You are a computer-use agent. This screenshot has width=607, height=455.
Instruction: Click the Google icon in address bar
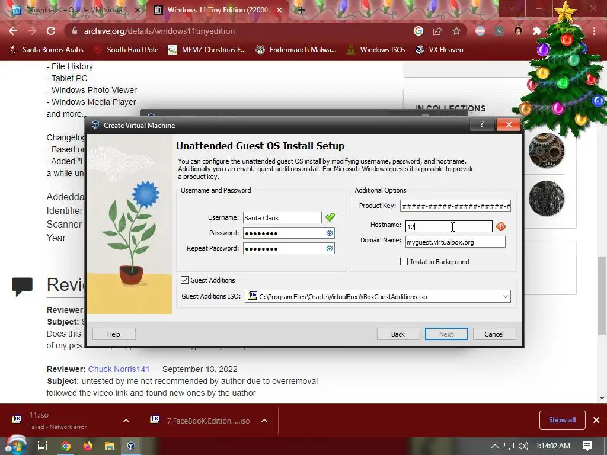point(418,31)
